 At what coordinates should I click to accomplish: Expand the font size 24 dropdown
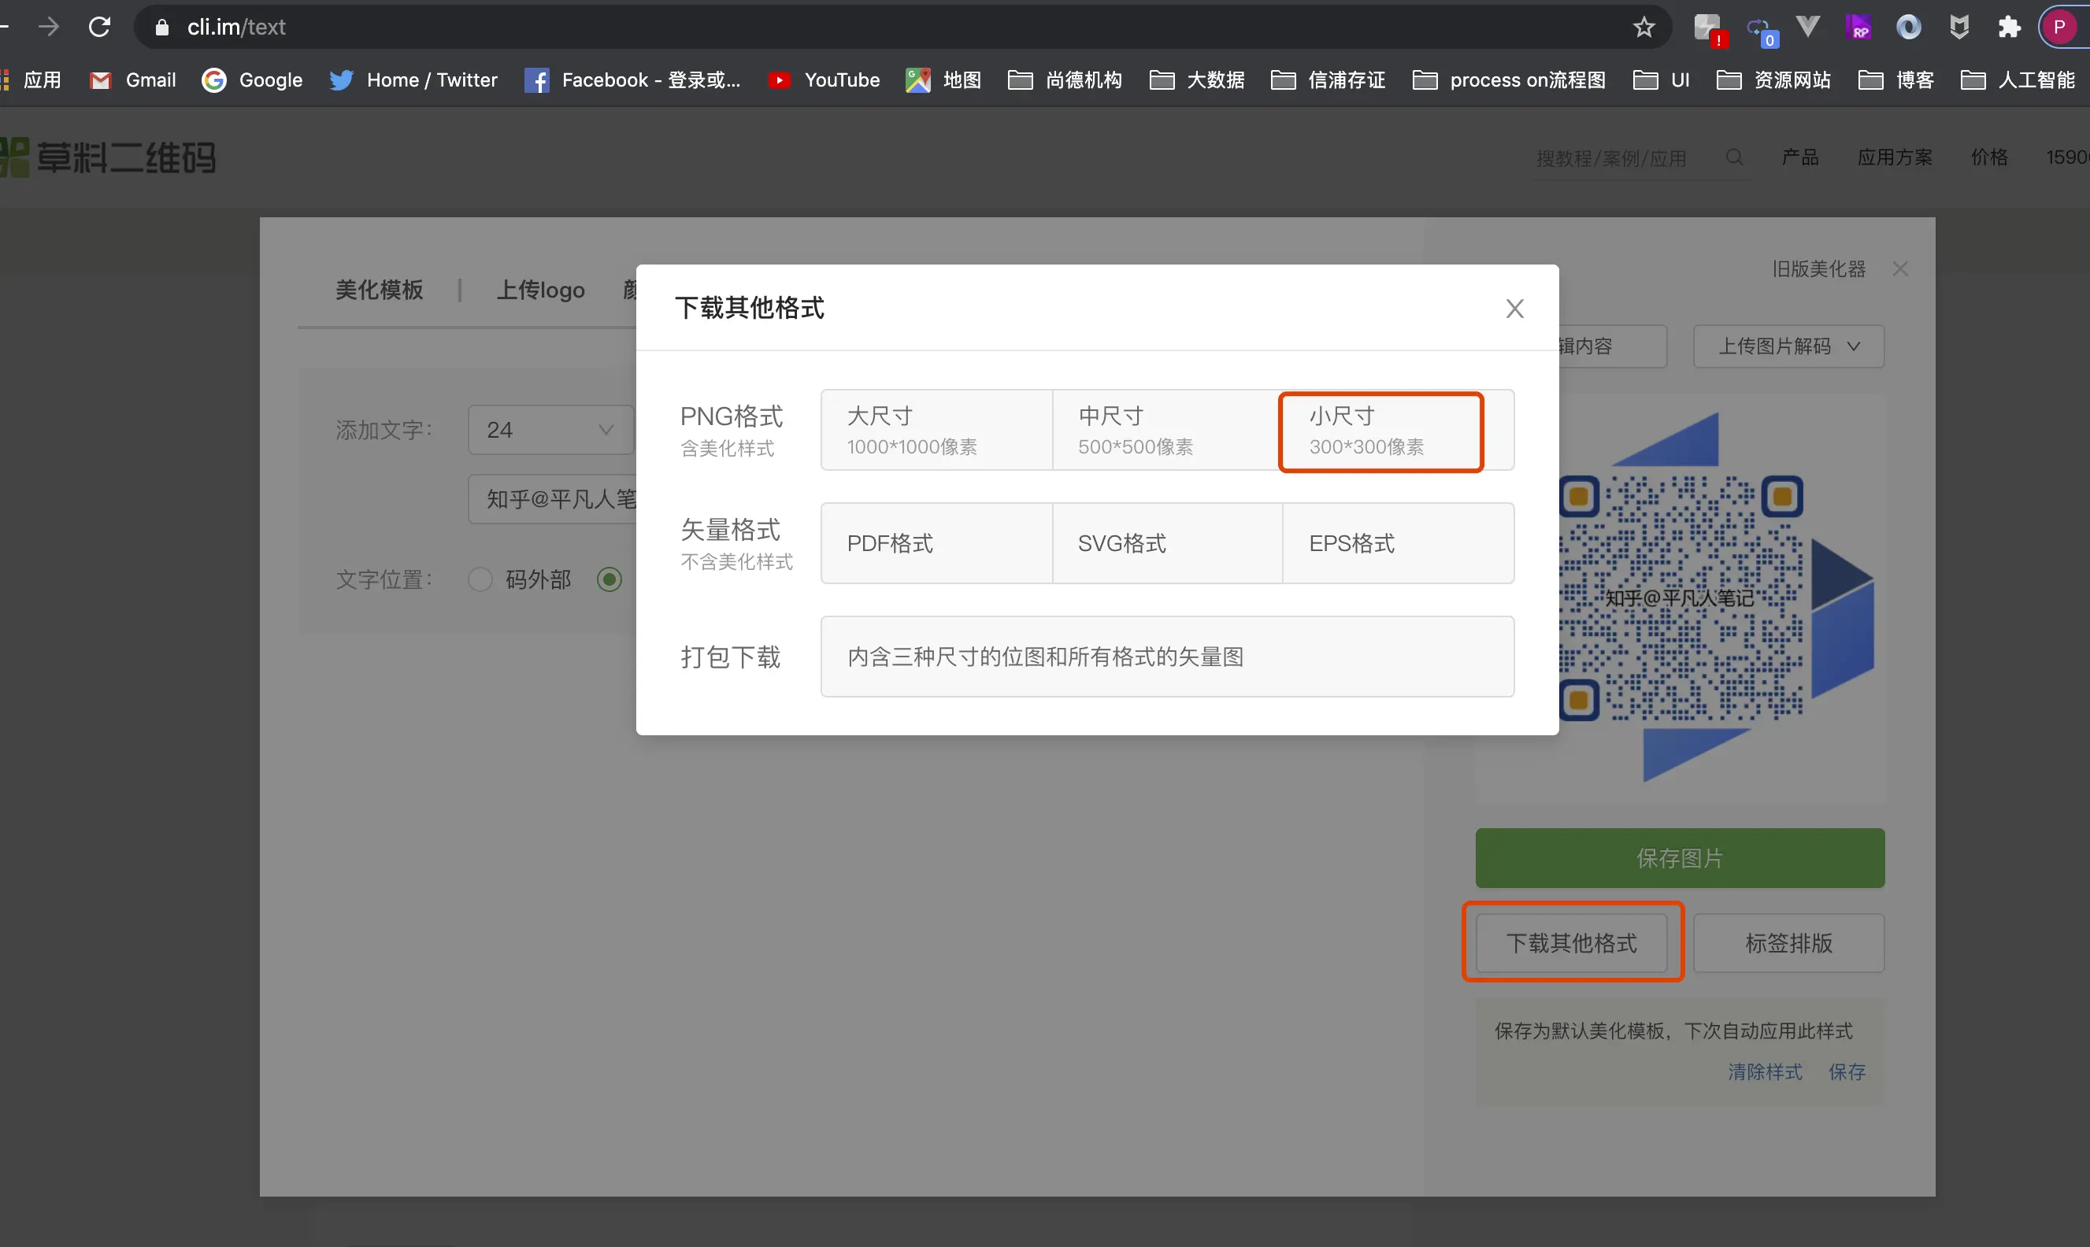pos(550,429)
